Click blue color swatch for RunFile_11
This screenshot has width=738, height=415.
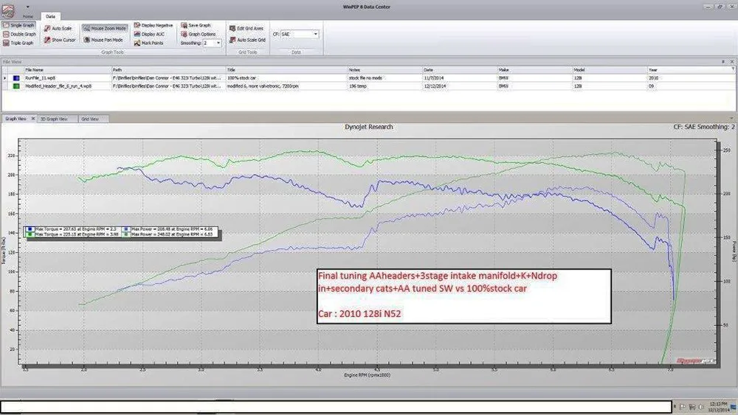point(16,78)
